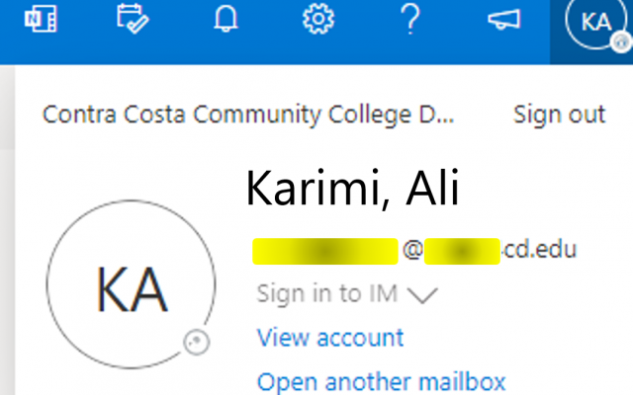The image size is (633, 395).
Task: Click the megaphone feedback icon
Action: click(503, 19)
